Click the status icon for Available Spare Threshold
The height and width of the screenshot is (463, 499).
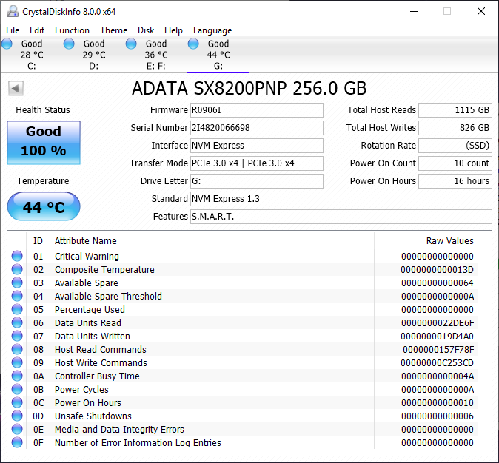pyautogui.click(x=17, y=296)
